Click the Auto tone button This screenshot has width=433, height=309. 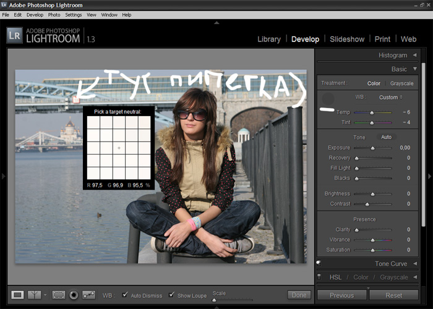386,137
